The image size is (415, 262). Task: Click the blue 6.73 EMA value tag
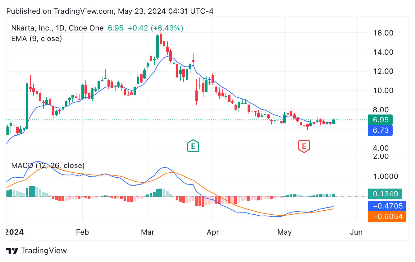click(380, 130)
